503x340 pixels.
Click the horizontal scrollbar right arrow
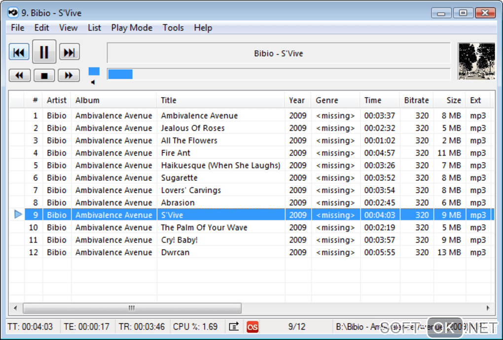pos(488,308)
